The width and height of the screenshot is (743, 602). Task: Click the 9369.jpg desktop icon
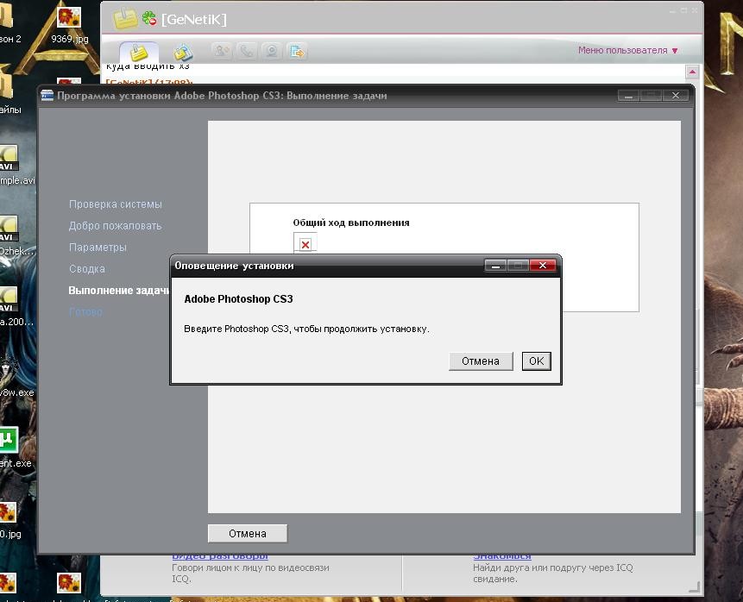click(69, 25)
